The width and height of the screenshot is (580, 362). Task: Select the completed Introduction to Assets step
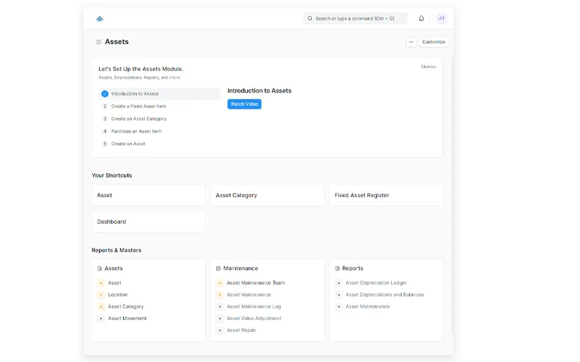click(135, 94)
